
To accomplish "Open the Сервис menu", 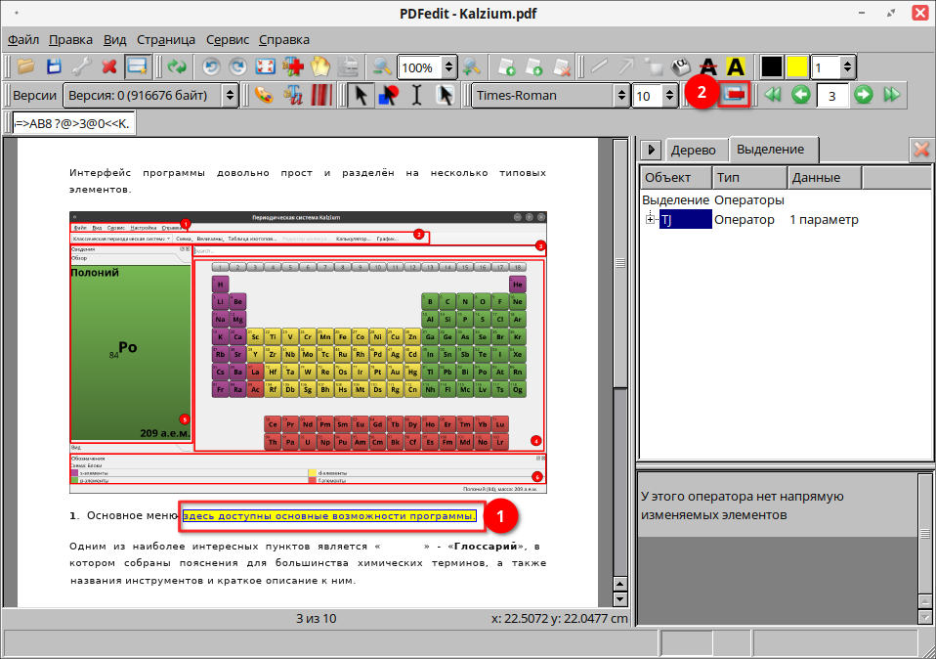I will click(x=228, y=39).
